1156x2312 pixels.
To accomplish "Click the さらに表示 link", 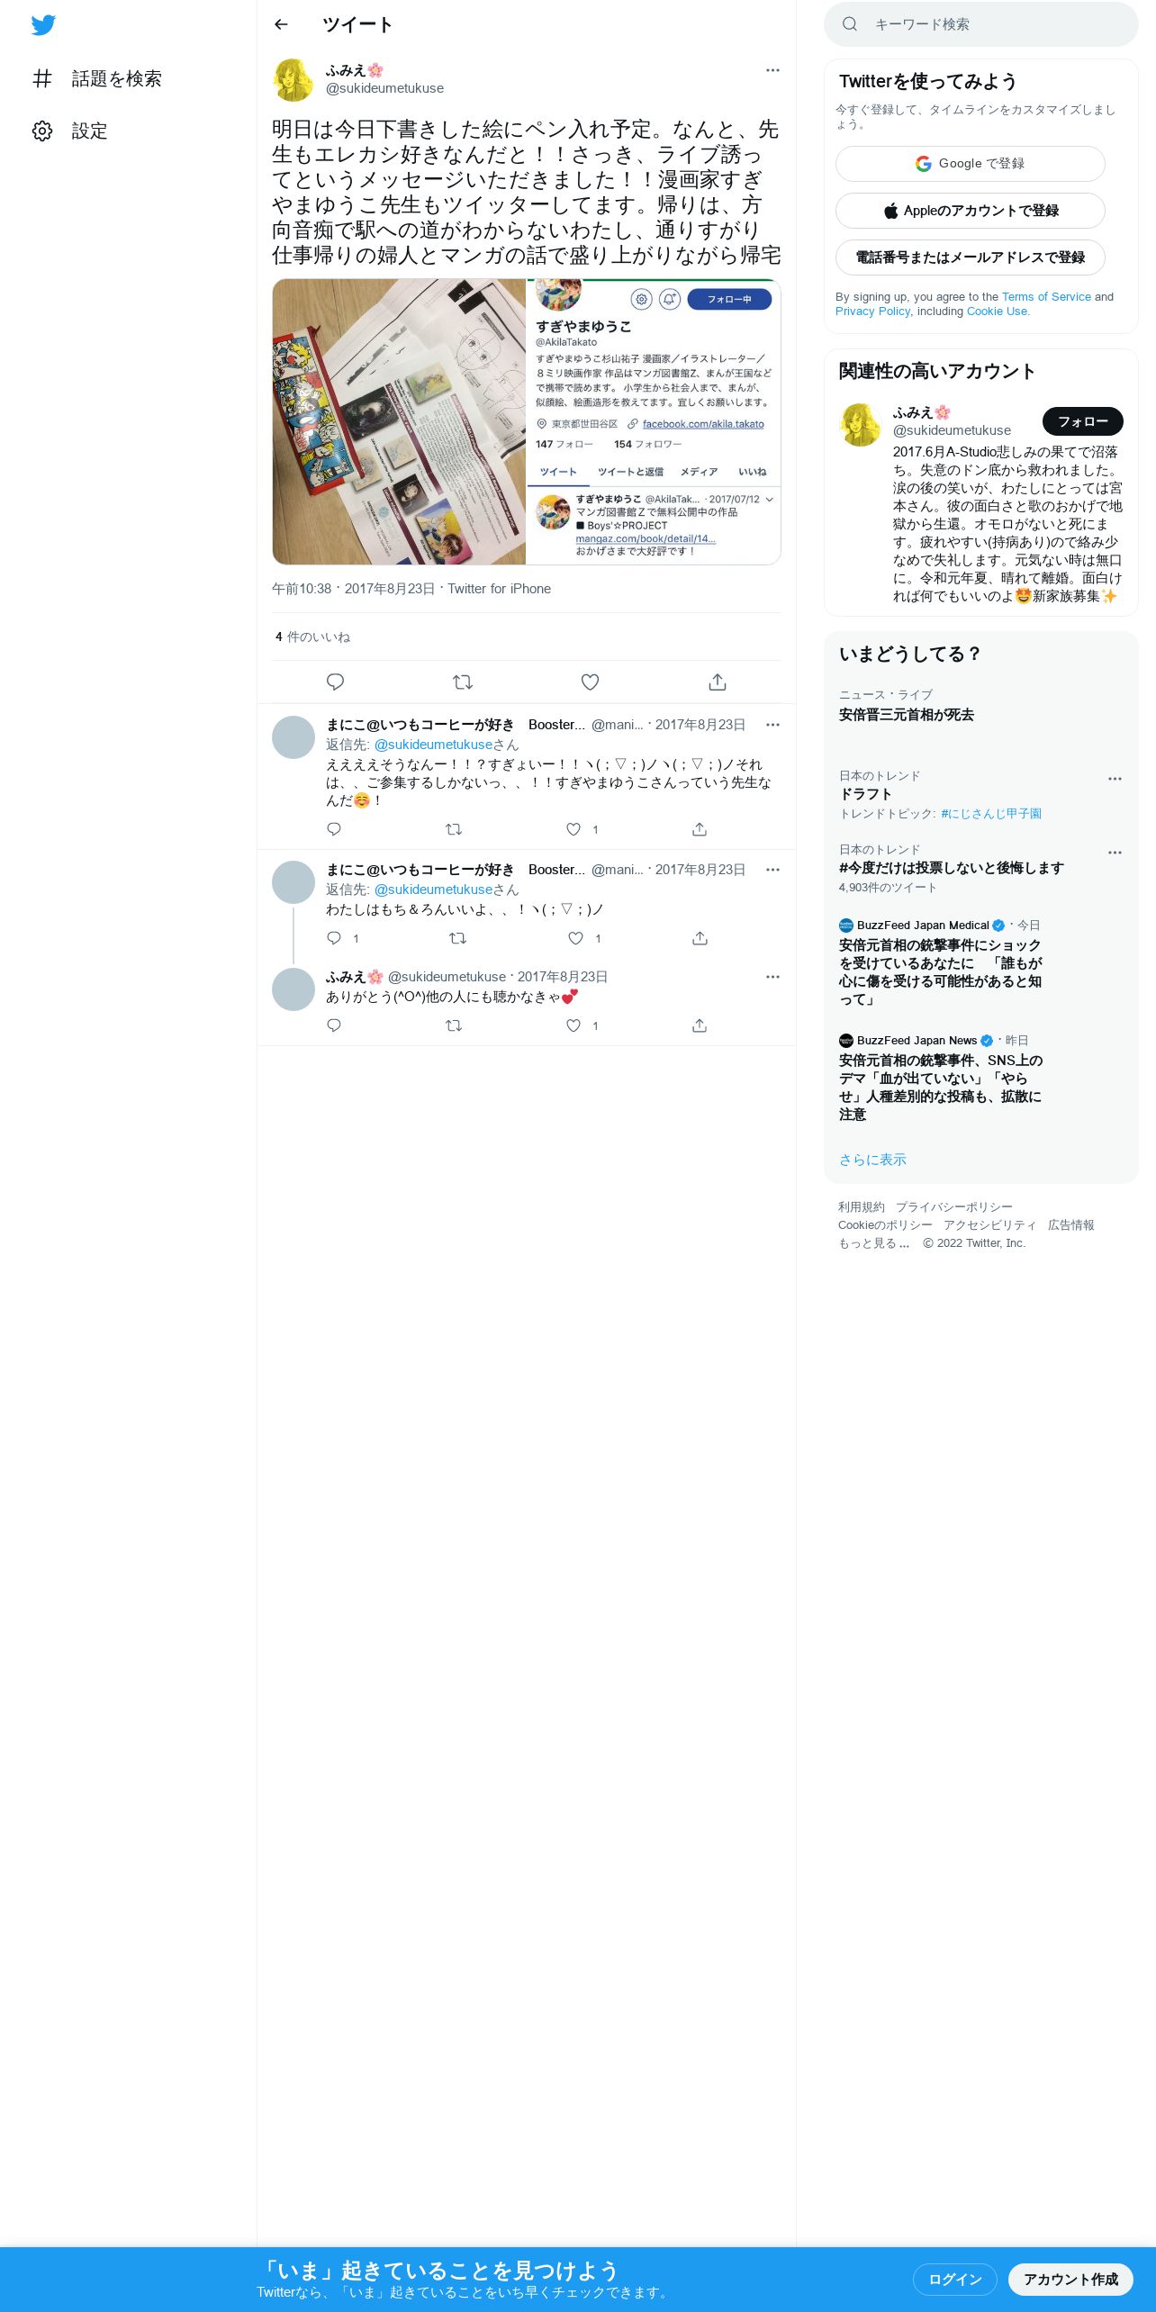I will 872,1160.
